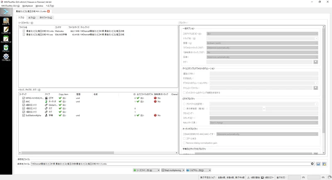332x180 pixels.
Task: Close the current multiplex settings tab
Action: point(49,11)
